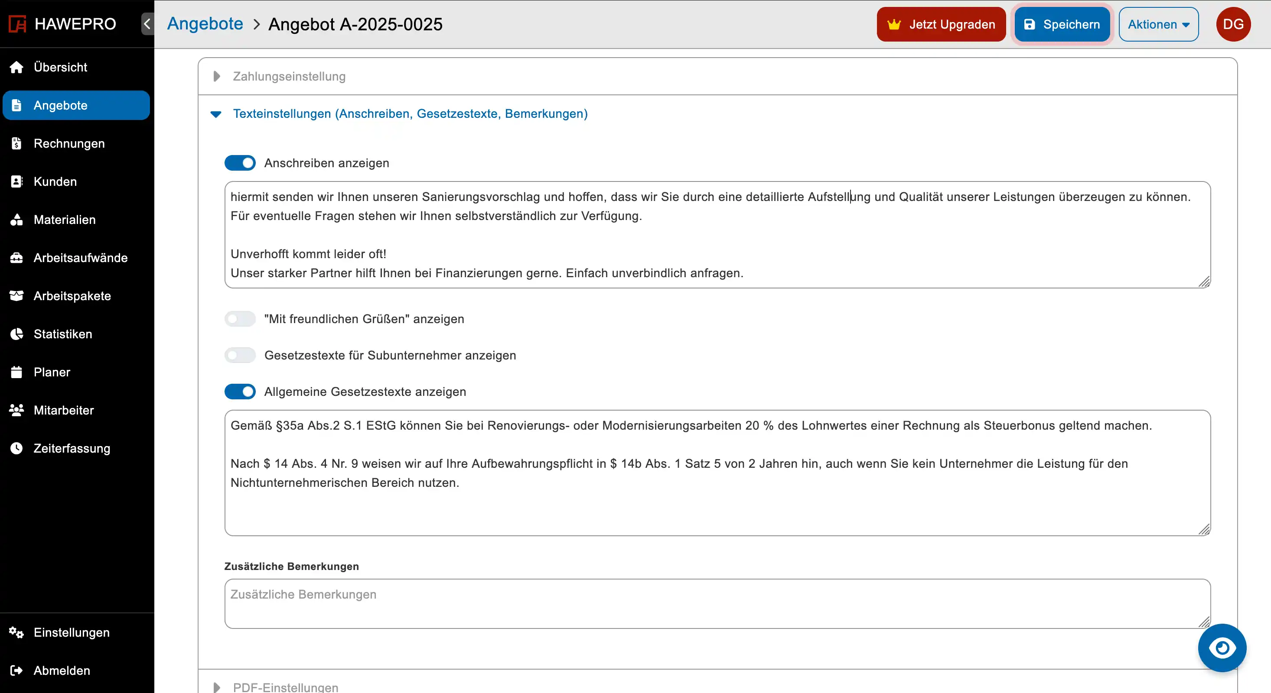Open the Aktionen dropdown

point(1158,24)
